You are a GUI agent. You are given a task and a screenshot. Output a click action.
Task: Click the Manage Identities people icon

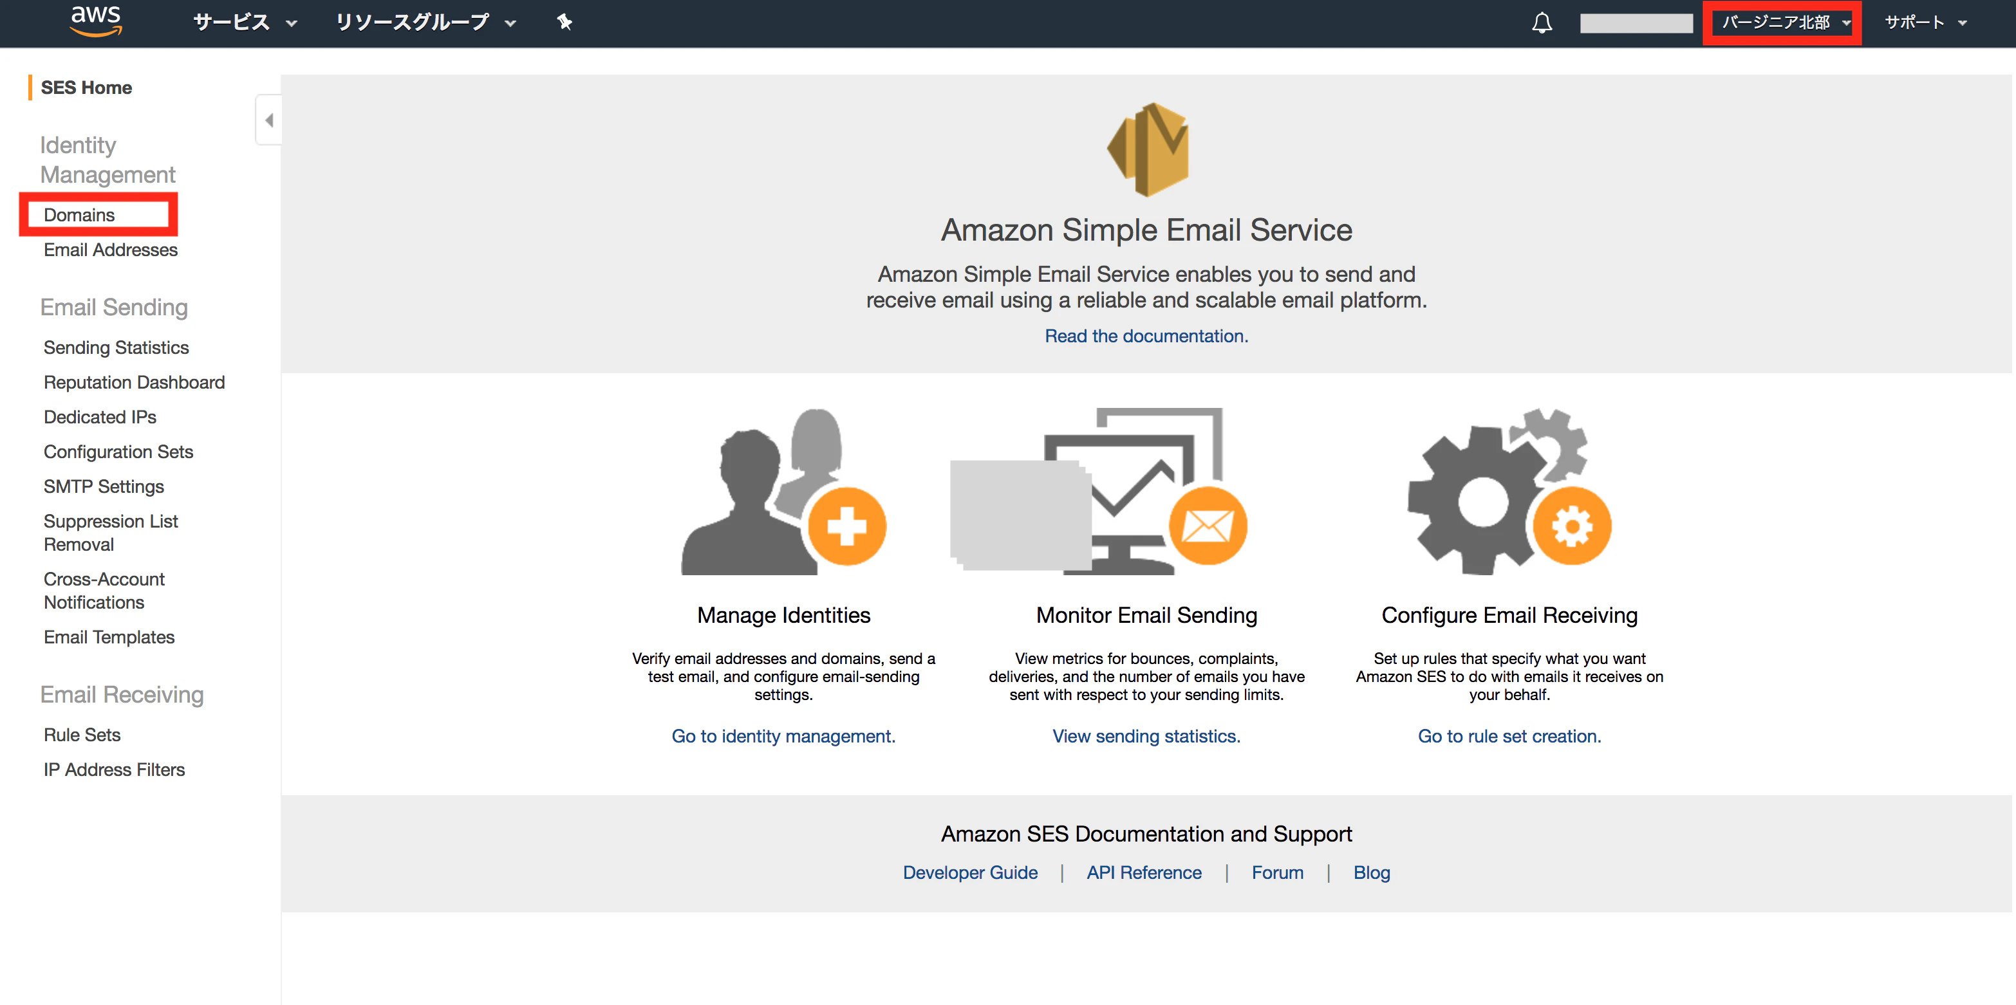tap(783, 492)
